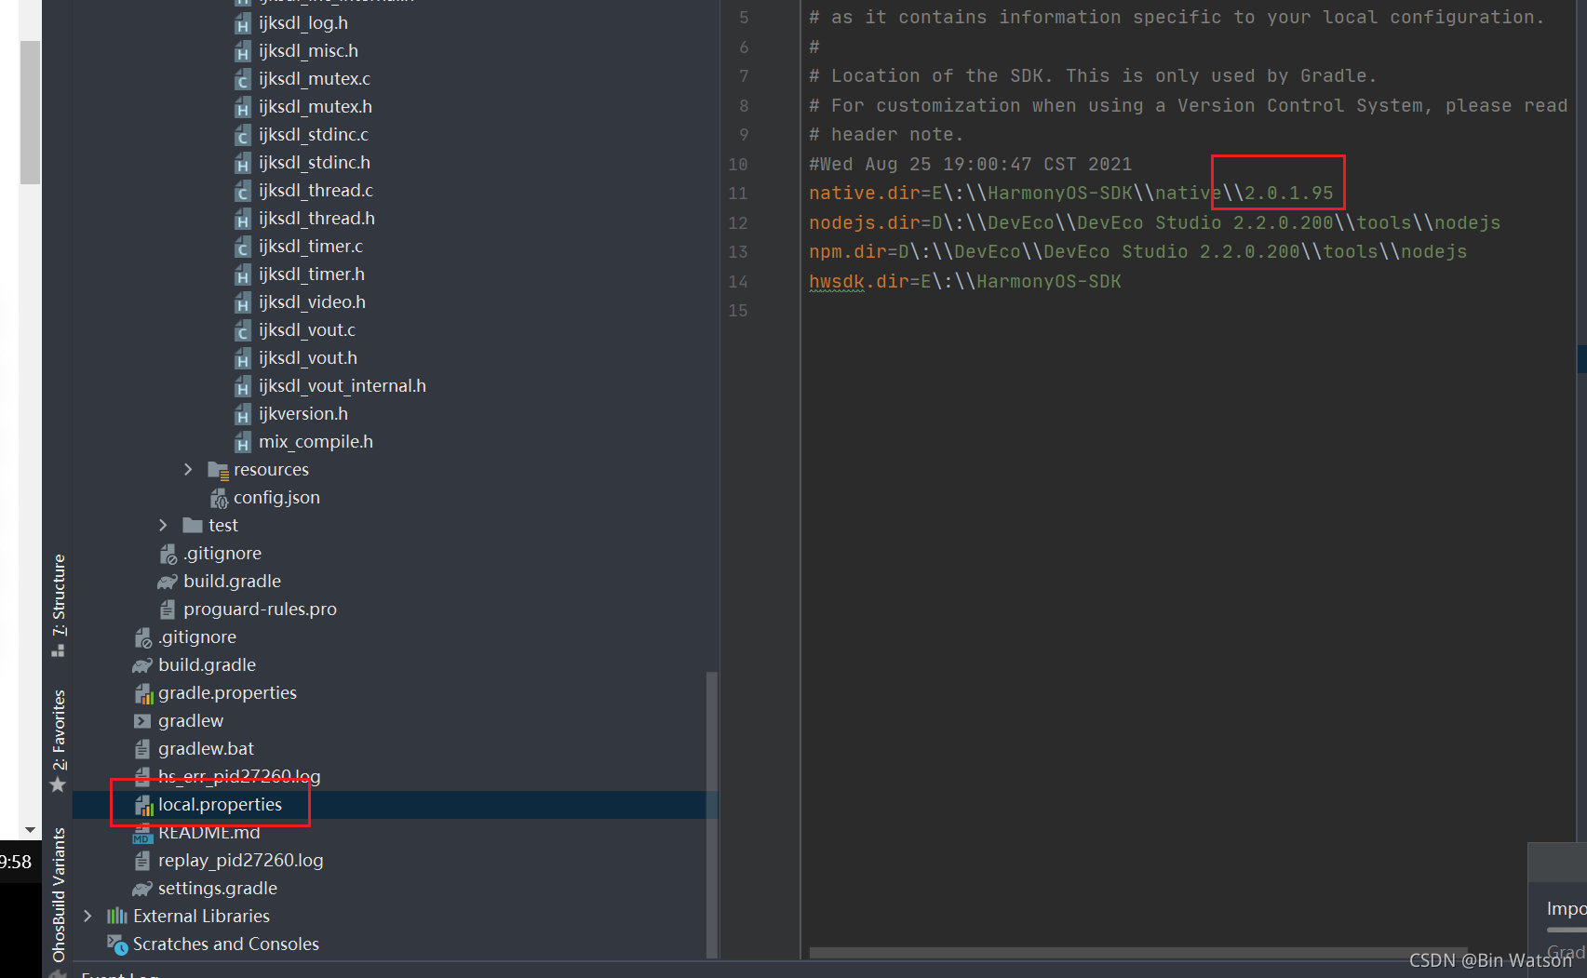The height and width of the screenshot is (978, 1587).
Task: Open the 7: Structure tool window tab
Action: (x=59, y=605)
